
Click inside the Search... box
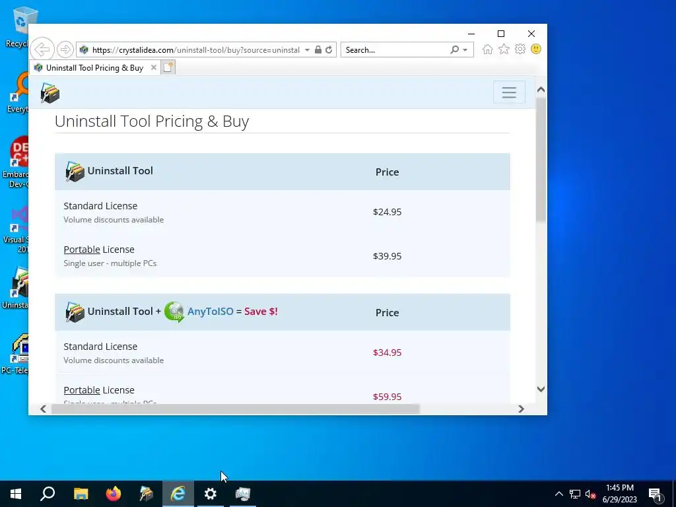[396, 50]
